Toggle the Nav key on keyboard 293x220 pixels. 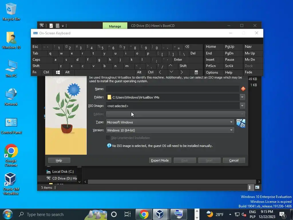point(253,47)
